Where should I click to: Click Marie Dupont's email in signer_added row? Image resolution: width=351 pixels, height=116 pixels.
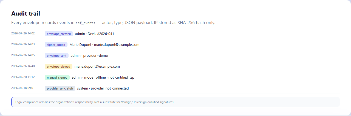(117, 45)
